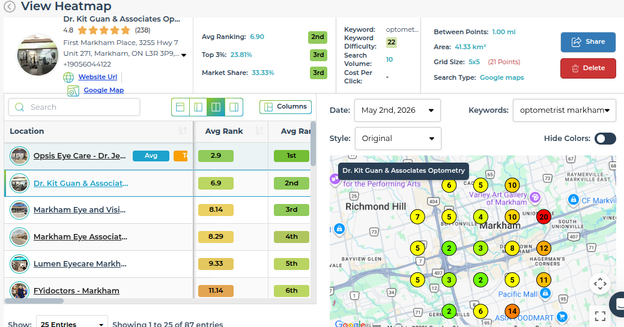The width and height of the screenshot is (624, 327).
Task: Open the Columns chooser
Action: (285, 107)
